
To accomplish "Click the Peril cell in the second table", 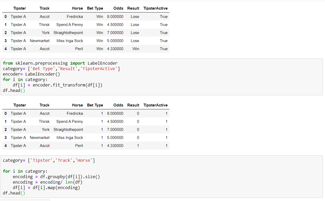I will (79, 146).
